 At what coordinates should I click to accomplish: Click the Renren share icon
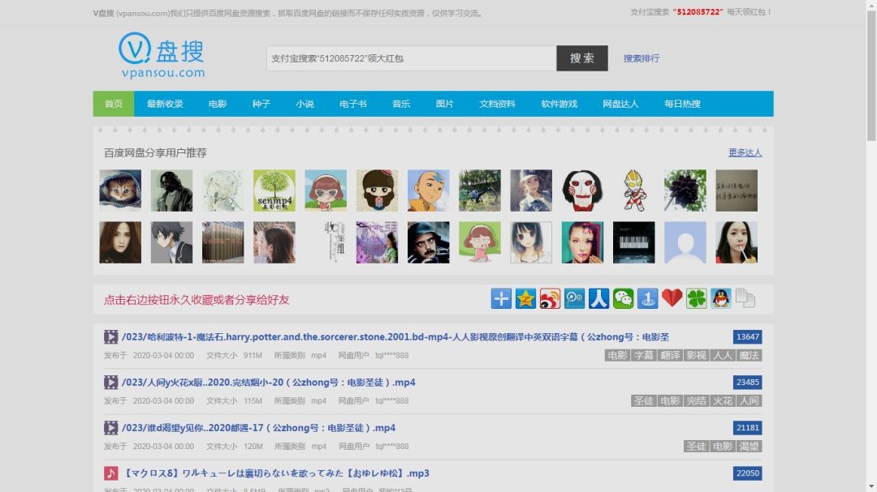[x=598, y=298]
